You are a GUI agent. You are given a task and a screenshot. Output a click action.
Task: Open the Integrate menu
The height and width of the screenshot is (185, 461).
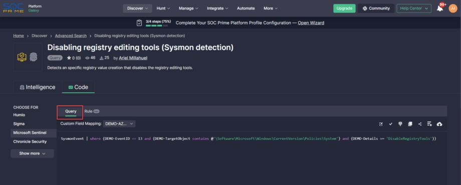coord(217,8)
